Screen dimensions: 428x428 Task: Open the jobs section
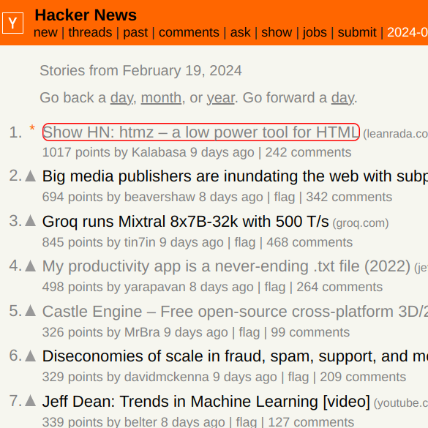(x=315, y=32)
